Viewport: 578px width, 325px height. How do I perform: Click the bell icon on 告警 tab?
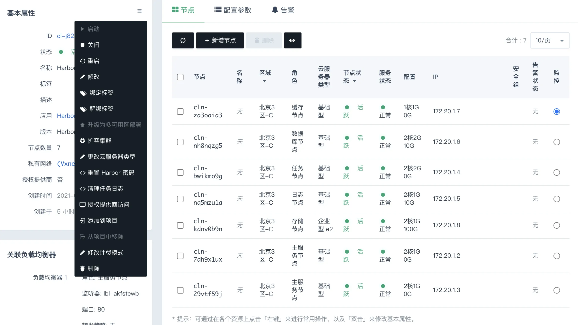click(x=275, y=10)
